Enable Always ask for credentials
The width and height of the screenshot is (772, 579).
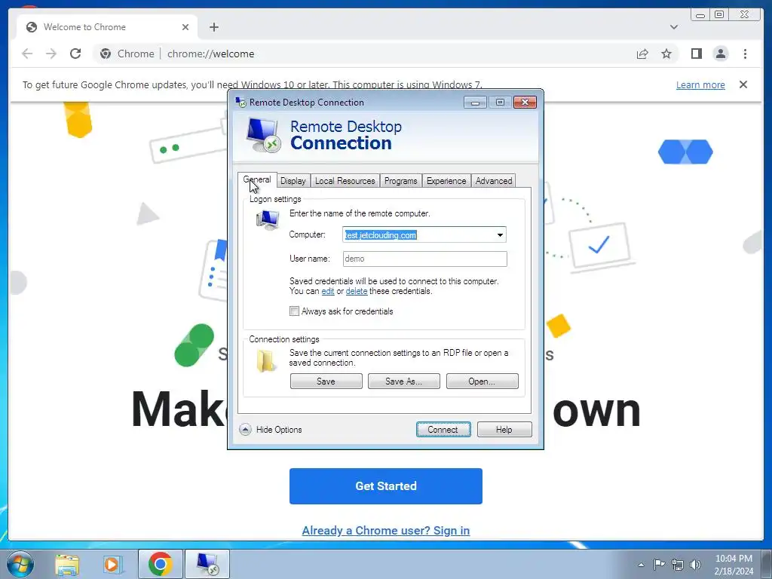point(295,311)
